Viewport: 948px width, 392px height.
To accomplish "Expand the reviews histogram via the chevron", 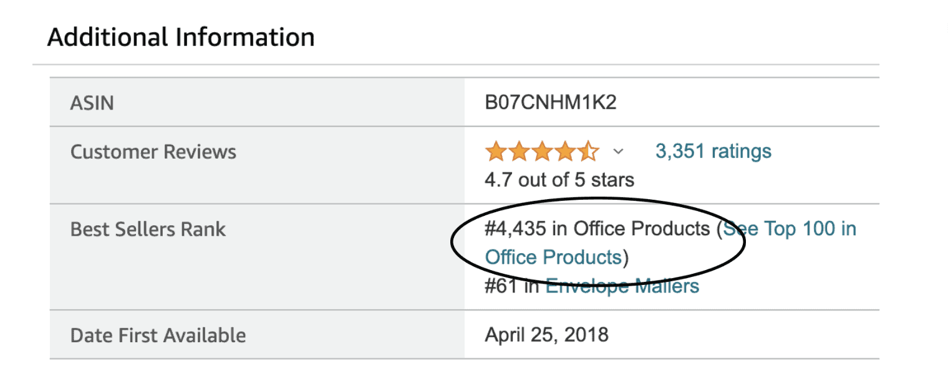I will click(x=617, y=151).
